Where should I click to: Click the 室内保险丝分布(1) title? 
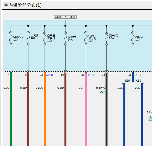23,5
